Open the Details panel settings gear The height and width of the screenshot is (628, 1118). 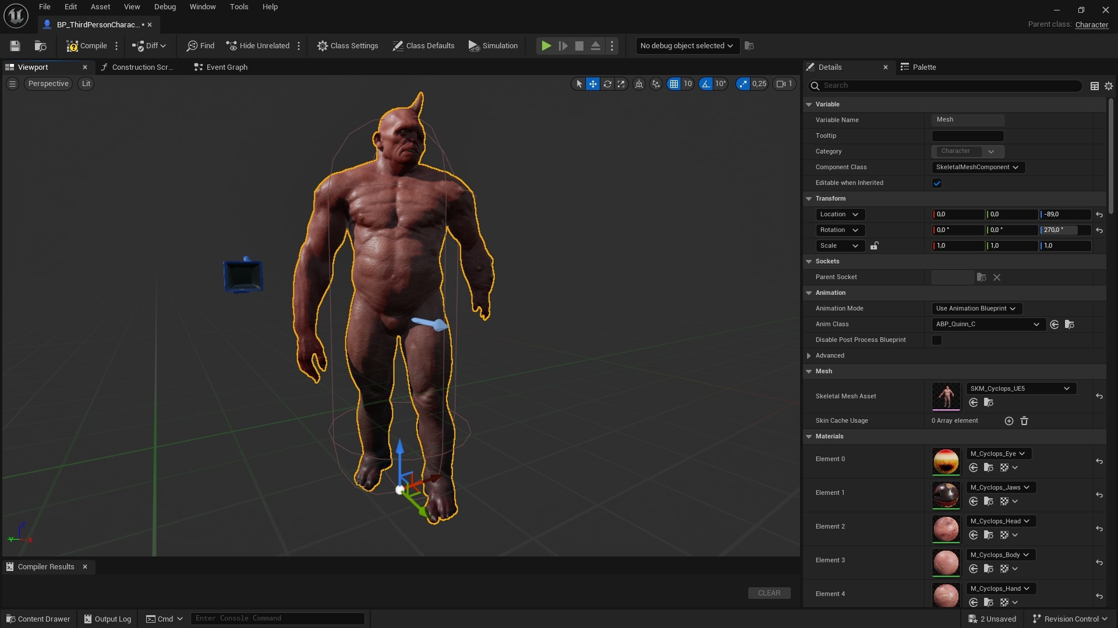1109,86
